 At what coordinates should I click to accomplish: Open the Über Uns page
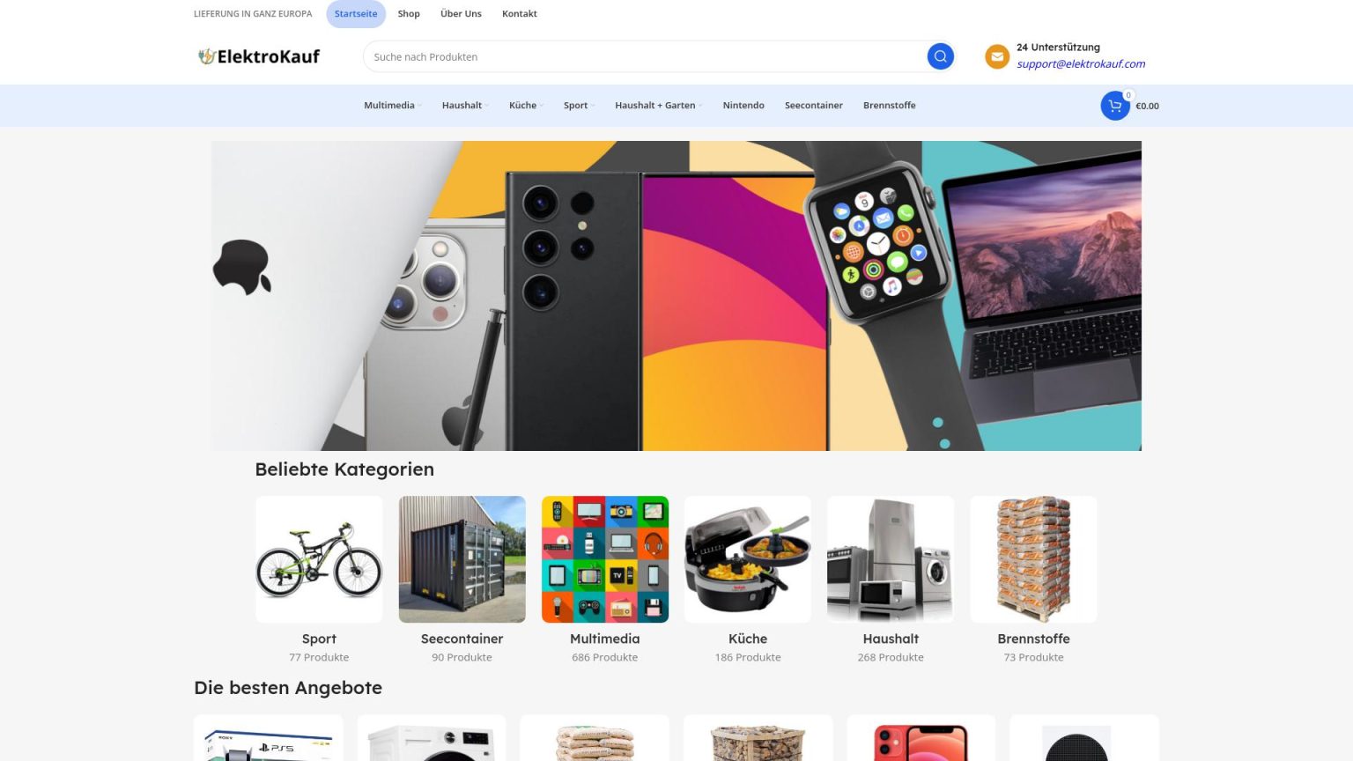[461, 14]
